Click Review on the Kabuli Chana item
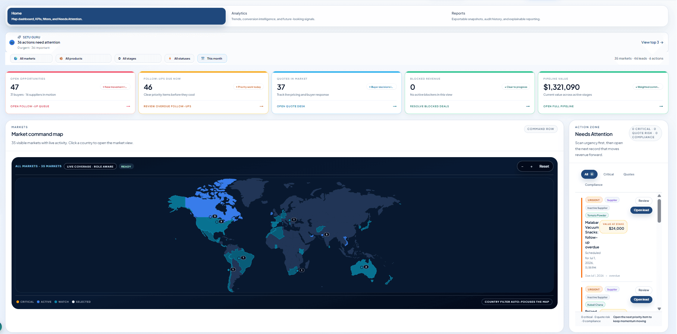The image size is (677, 334). pos(644,290)
